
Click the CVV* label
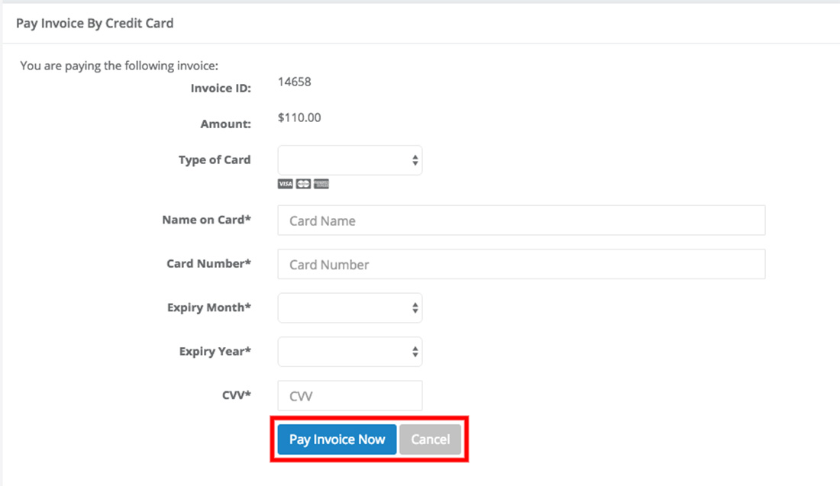coord(236,395)
